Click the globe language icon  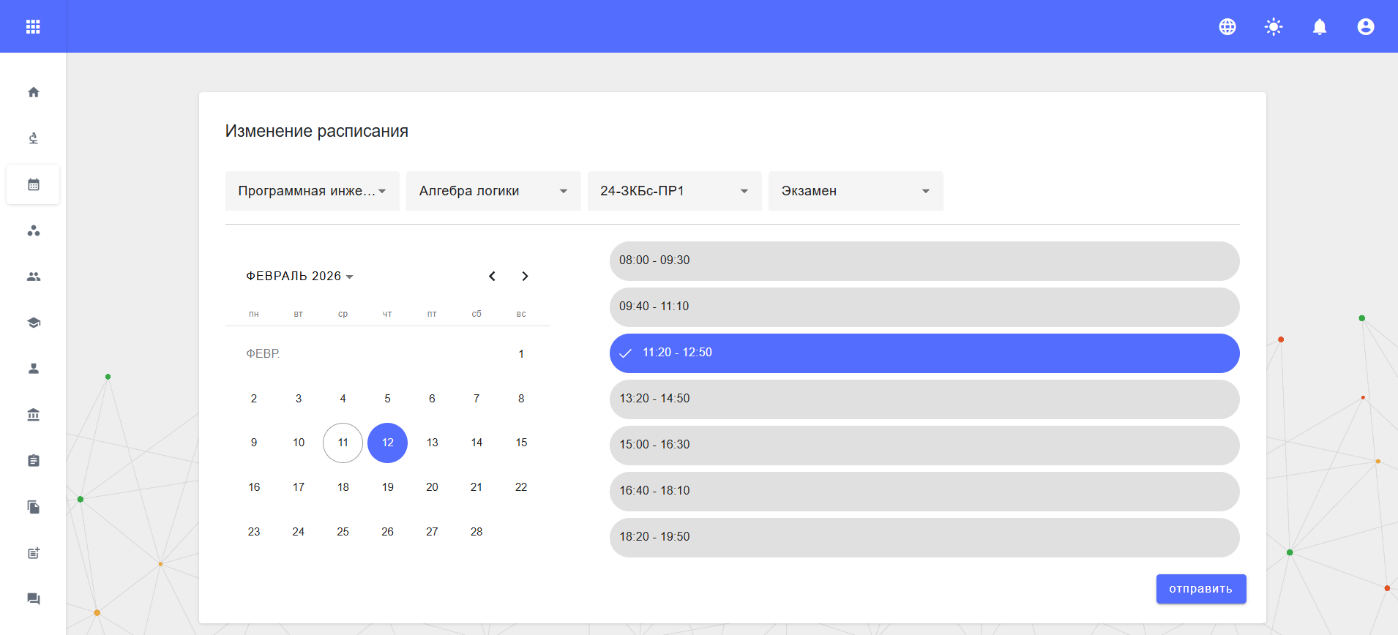1227,27
